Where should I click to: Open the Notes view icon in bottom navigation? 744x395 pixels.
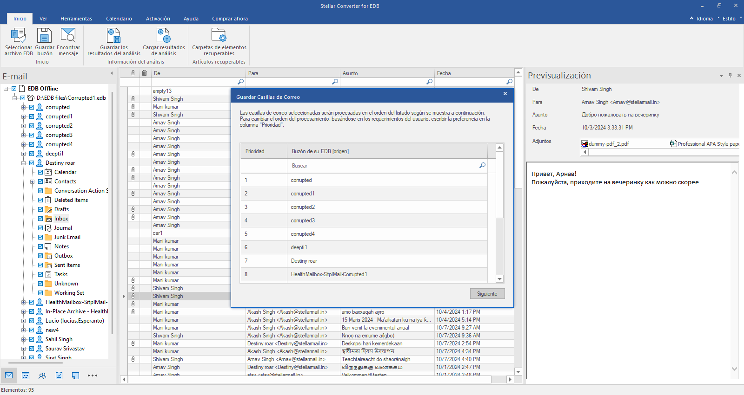pyautogui.click(x=76, y=376)
